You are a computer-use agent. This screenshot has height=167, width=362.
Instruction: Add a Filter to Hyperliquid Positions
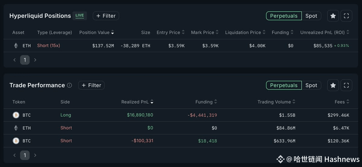[106, 16]
